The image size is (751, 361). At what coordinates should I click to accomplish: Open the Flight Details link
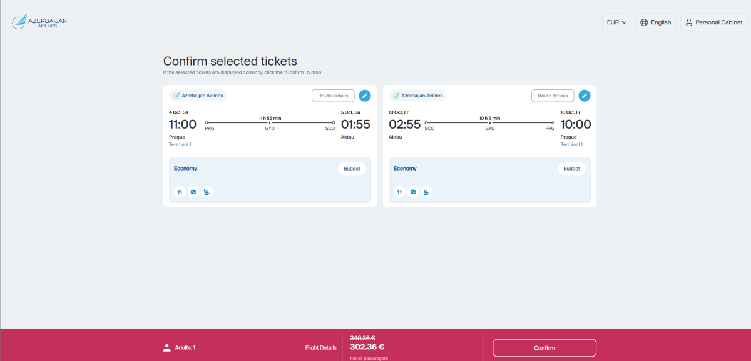(x=320, y=348)
